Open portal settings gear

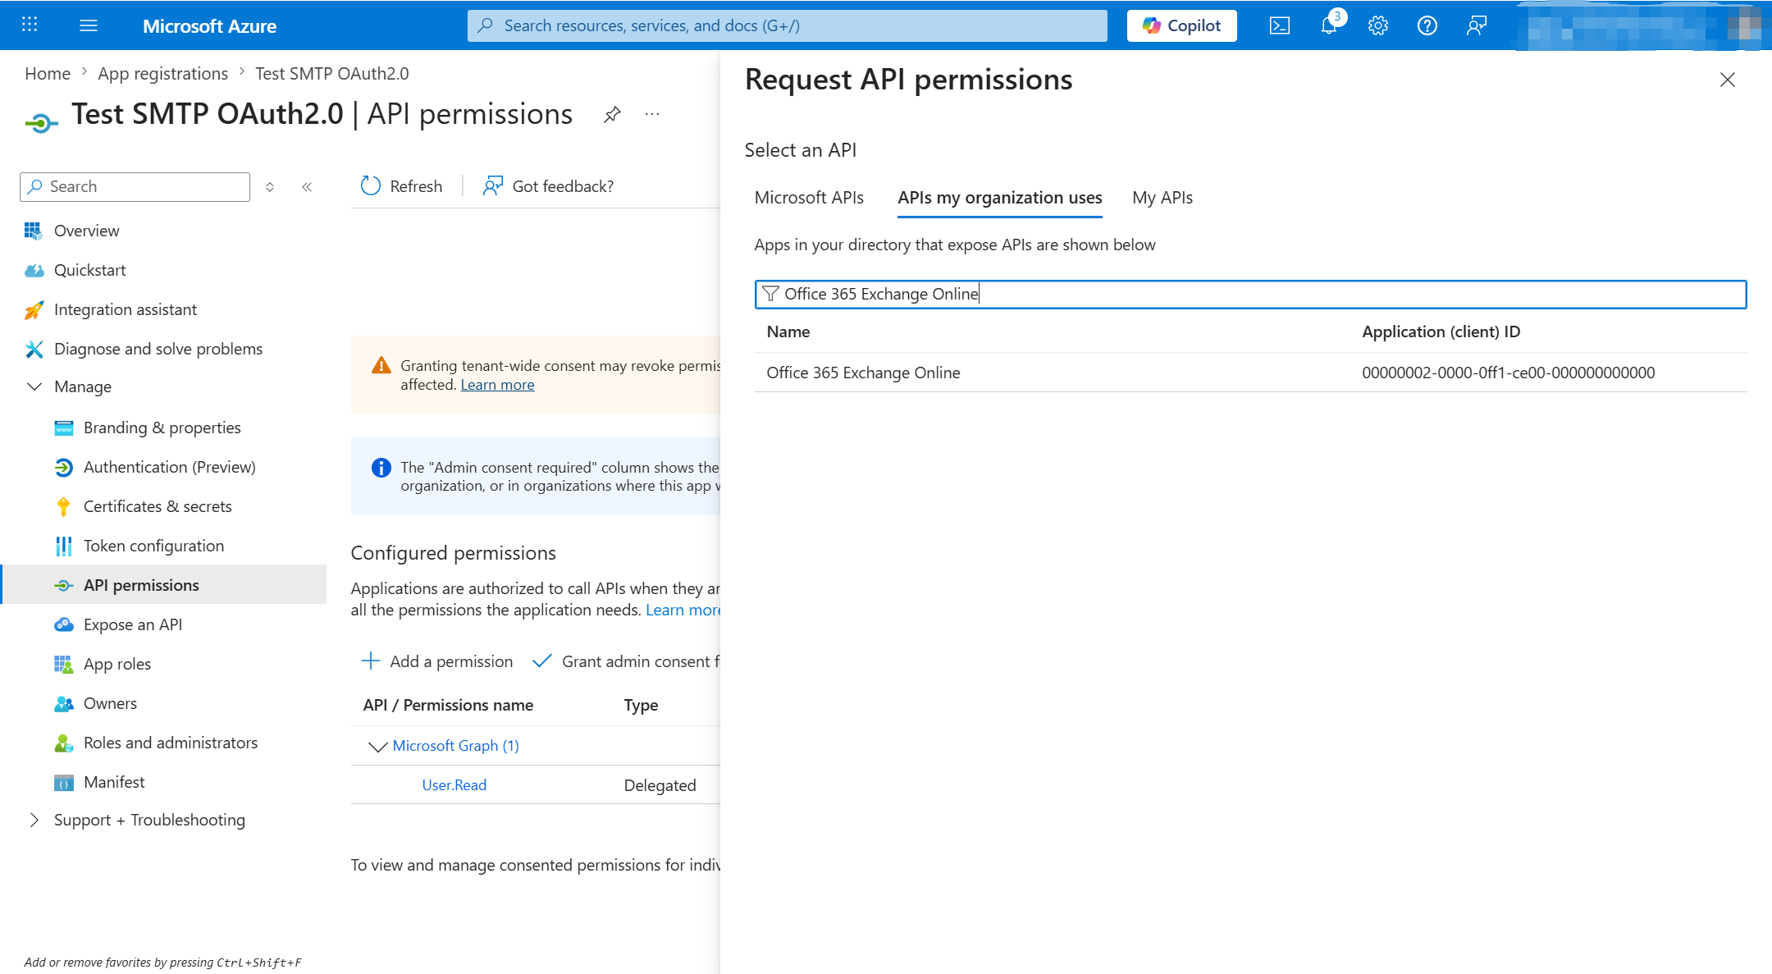(x=1377, y=25)
